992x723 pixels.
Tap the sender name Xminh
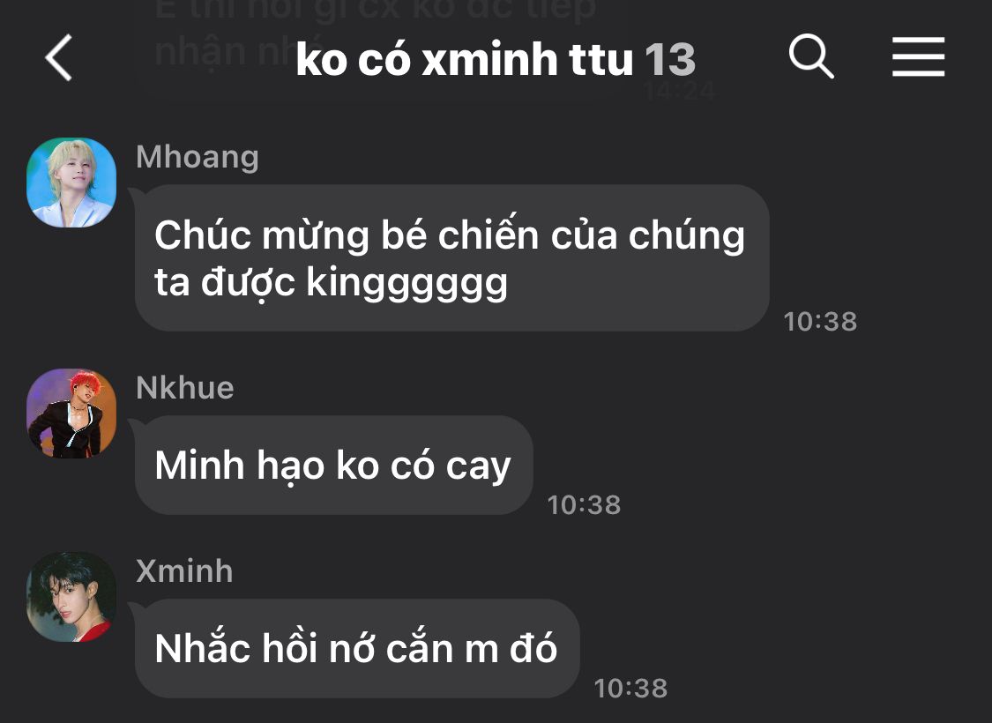coord(185,571)
